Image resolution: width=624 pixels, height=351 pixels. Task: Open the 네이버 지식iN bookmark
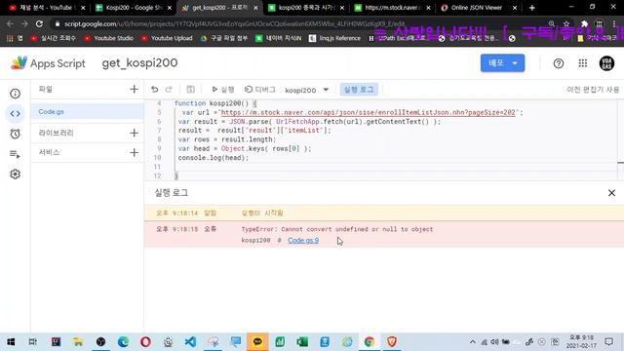(279, 38)
